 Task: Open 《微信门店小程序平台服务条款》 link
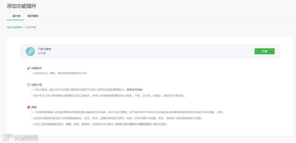tap(133, 124)
